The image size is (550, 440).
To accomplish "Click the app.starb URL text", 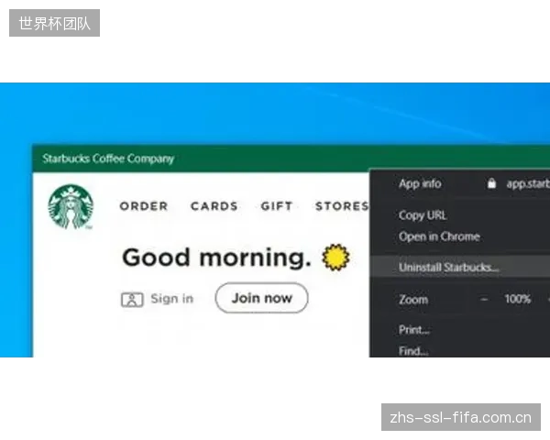I will (528, 183).
